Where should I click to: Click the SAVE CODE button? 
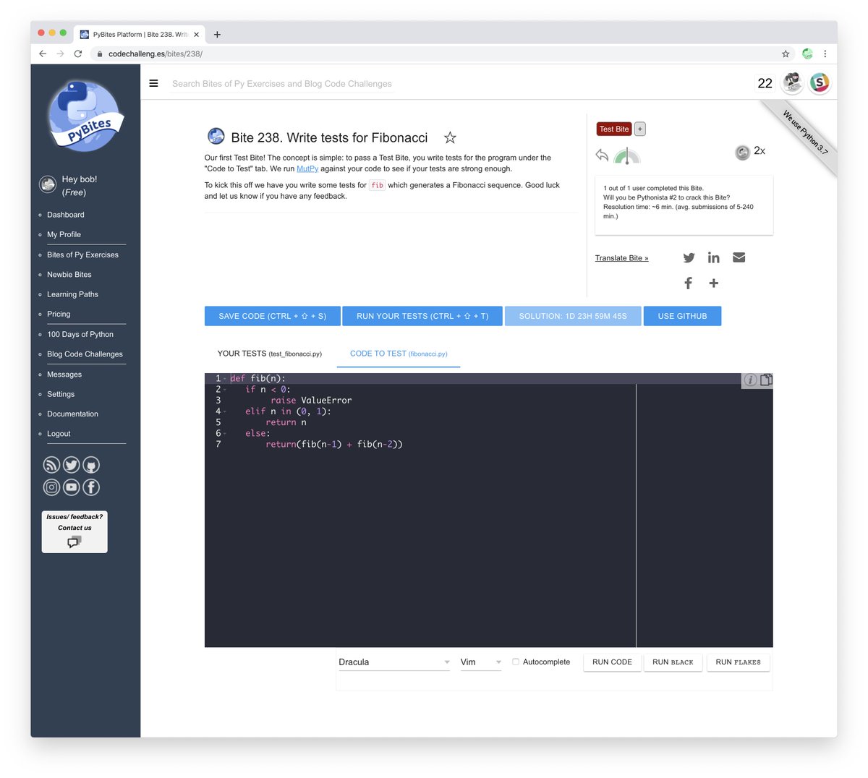point(272,316)
